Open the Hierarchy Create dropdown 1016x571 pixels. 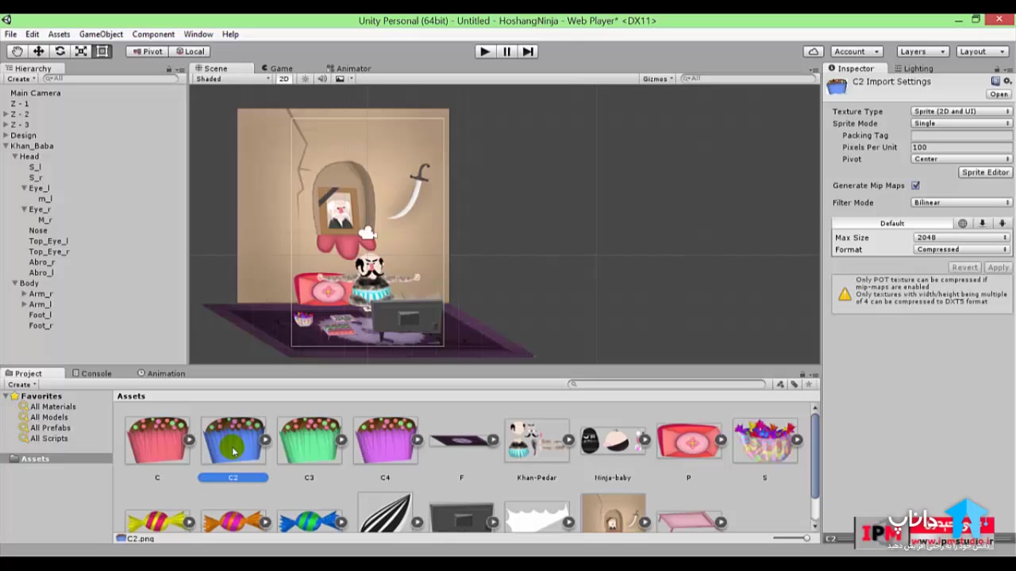(21, 79)
